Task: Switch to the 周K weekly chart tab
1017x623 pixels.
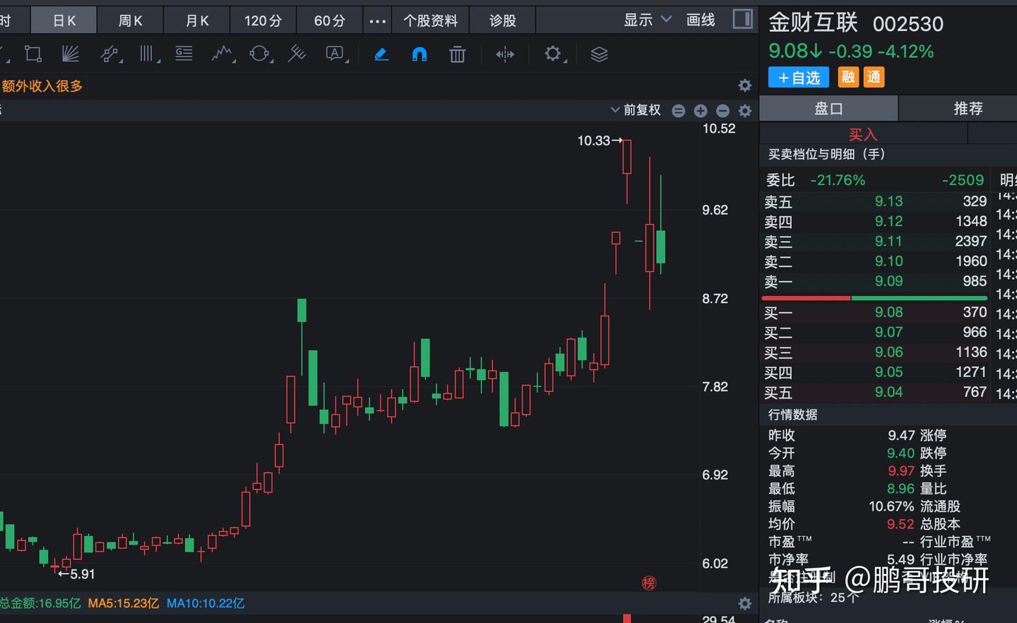Action: point(130,20)
